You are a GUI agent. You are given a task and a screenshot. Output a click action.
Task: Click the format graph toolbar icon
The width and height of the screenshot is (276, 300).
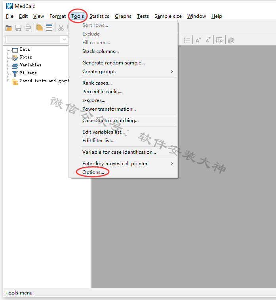pos(231,40)
